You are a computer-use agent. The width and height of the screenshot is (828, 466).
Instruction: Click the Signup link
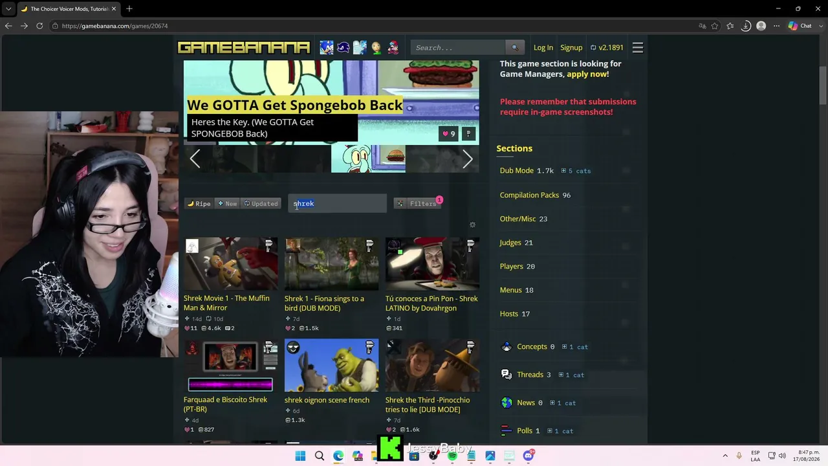[571, 47]
